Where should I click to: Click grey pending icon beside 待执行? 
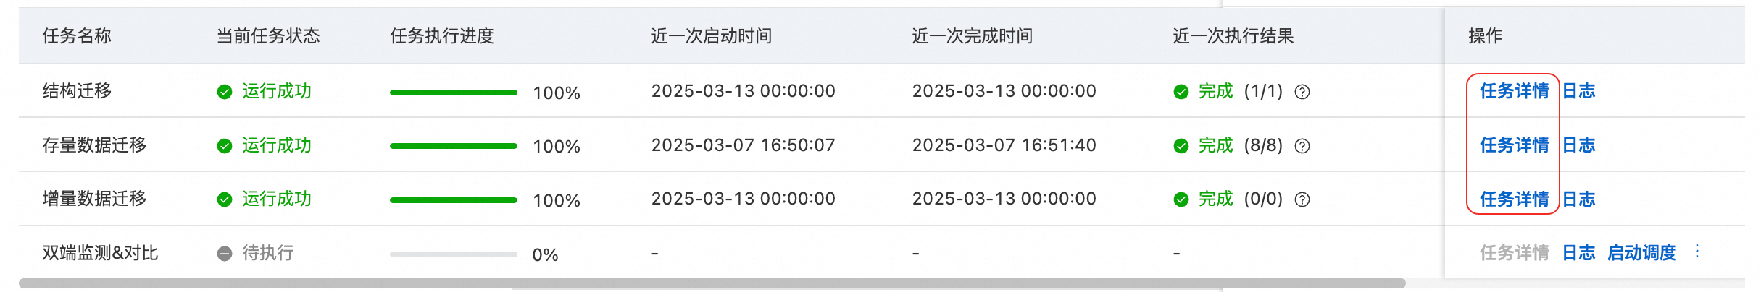(225, 254)
